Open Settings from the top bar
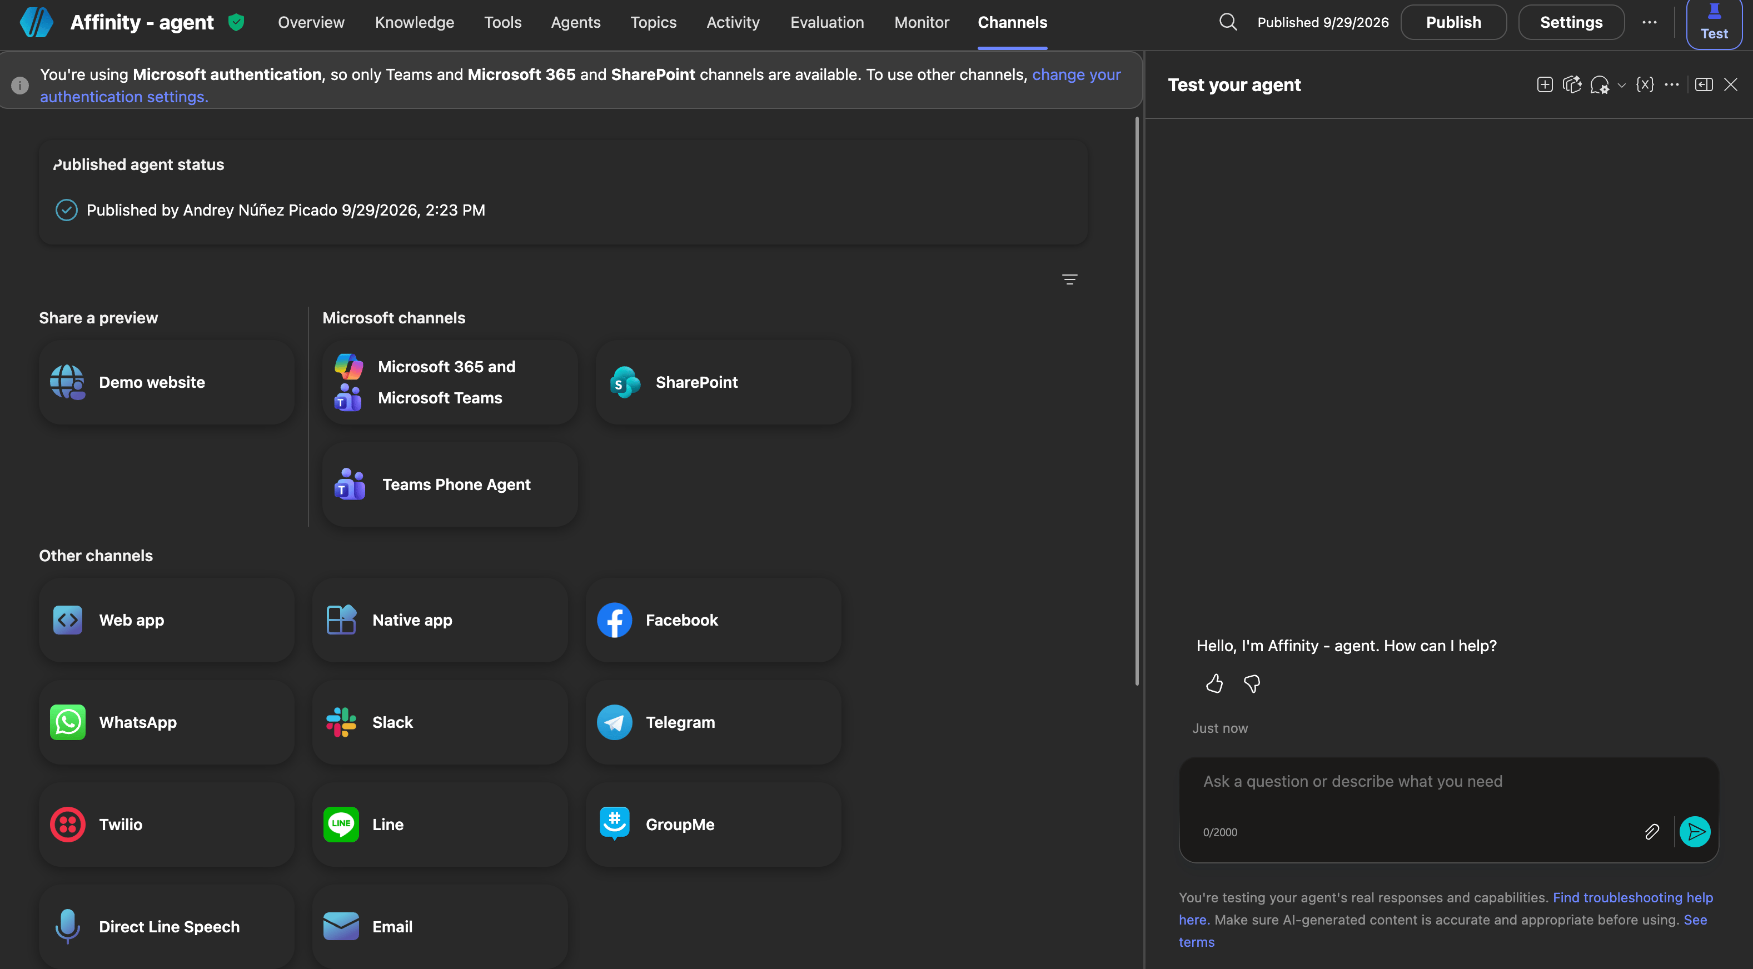Image resolution: width=1753 pixels, height=969 pixels. [1571, 22]
